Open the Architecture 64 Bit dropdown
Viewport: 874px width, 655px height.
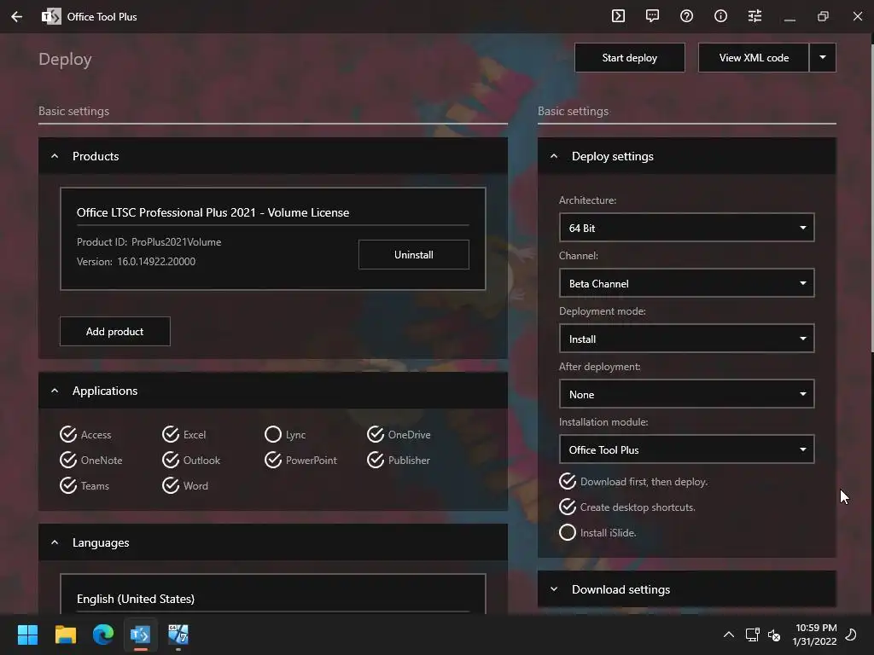pos(687,227)
